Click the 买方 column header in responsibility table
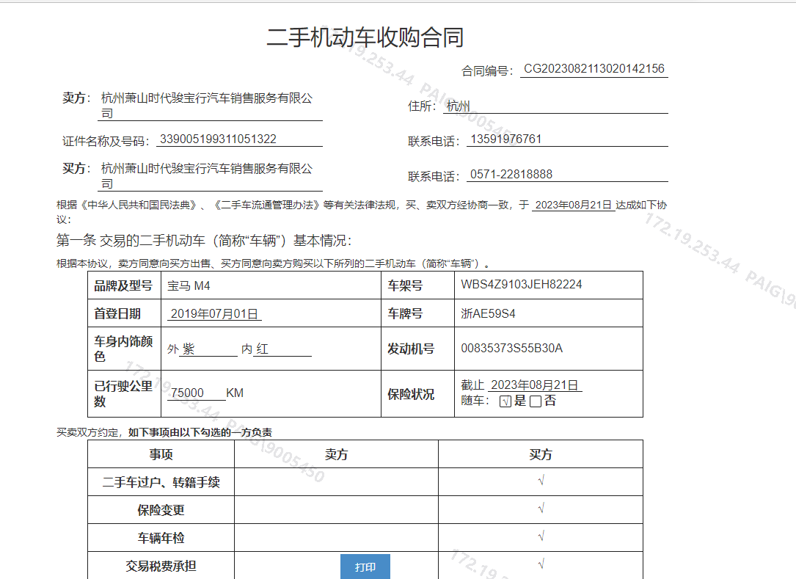This screenshot has height=579, width=796. (x=541, y=454)
